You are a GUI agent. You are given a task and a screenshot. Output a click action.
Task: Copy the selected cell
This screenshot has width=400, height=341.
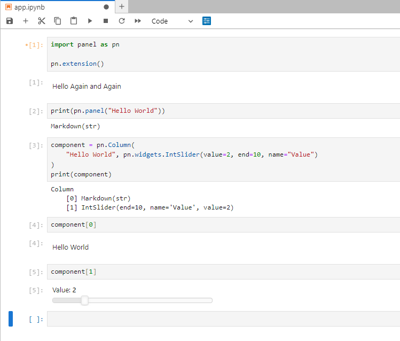[x=58, y=21]
